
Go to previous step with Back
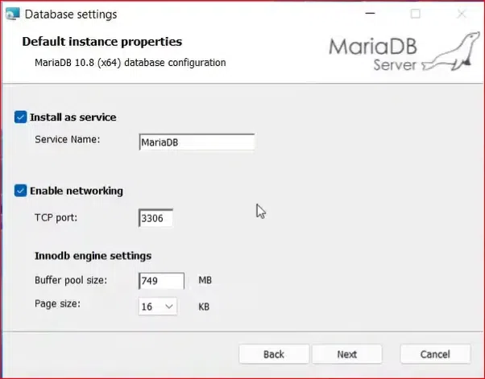coord(274,354)
